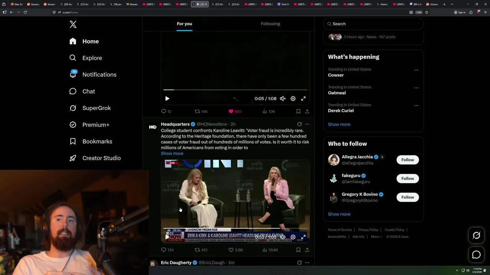Open Headquarters profile name link
490x275 pixels.
(175, 124)
